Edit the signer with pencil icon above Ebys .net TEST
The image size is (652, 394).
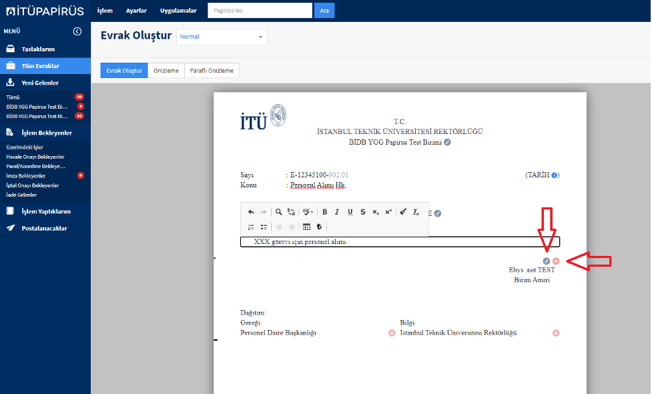547,261
